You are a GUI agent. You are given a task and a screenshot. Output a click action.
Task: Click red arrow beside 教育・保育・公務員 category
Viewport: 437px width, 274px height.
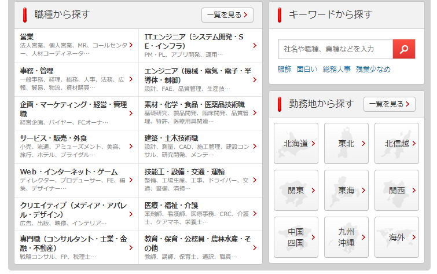(255, 247)
